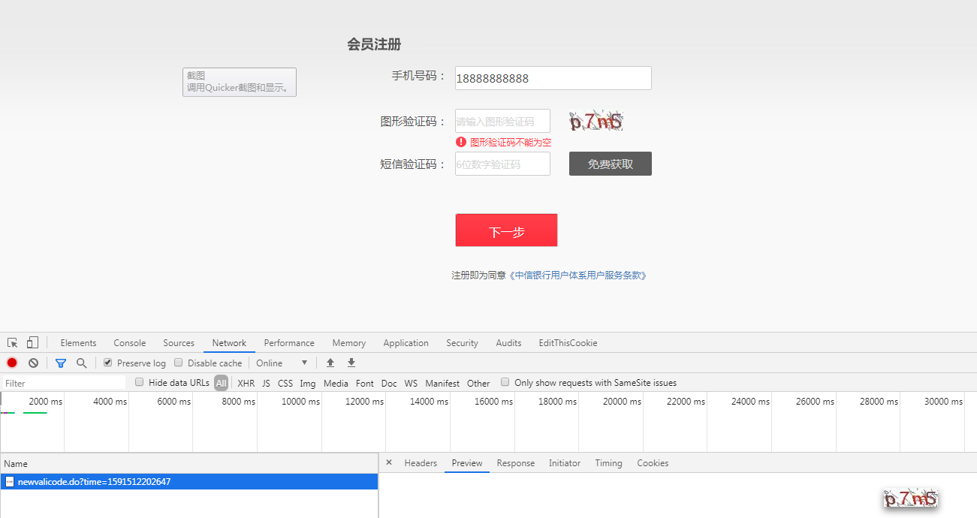977x518 pixels.
Task: Go to the Security tab
Action: [x=462, y=343]
